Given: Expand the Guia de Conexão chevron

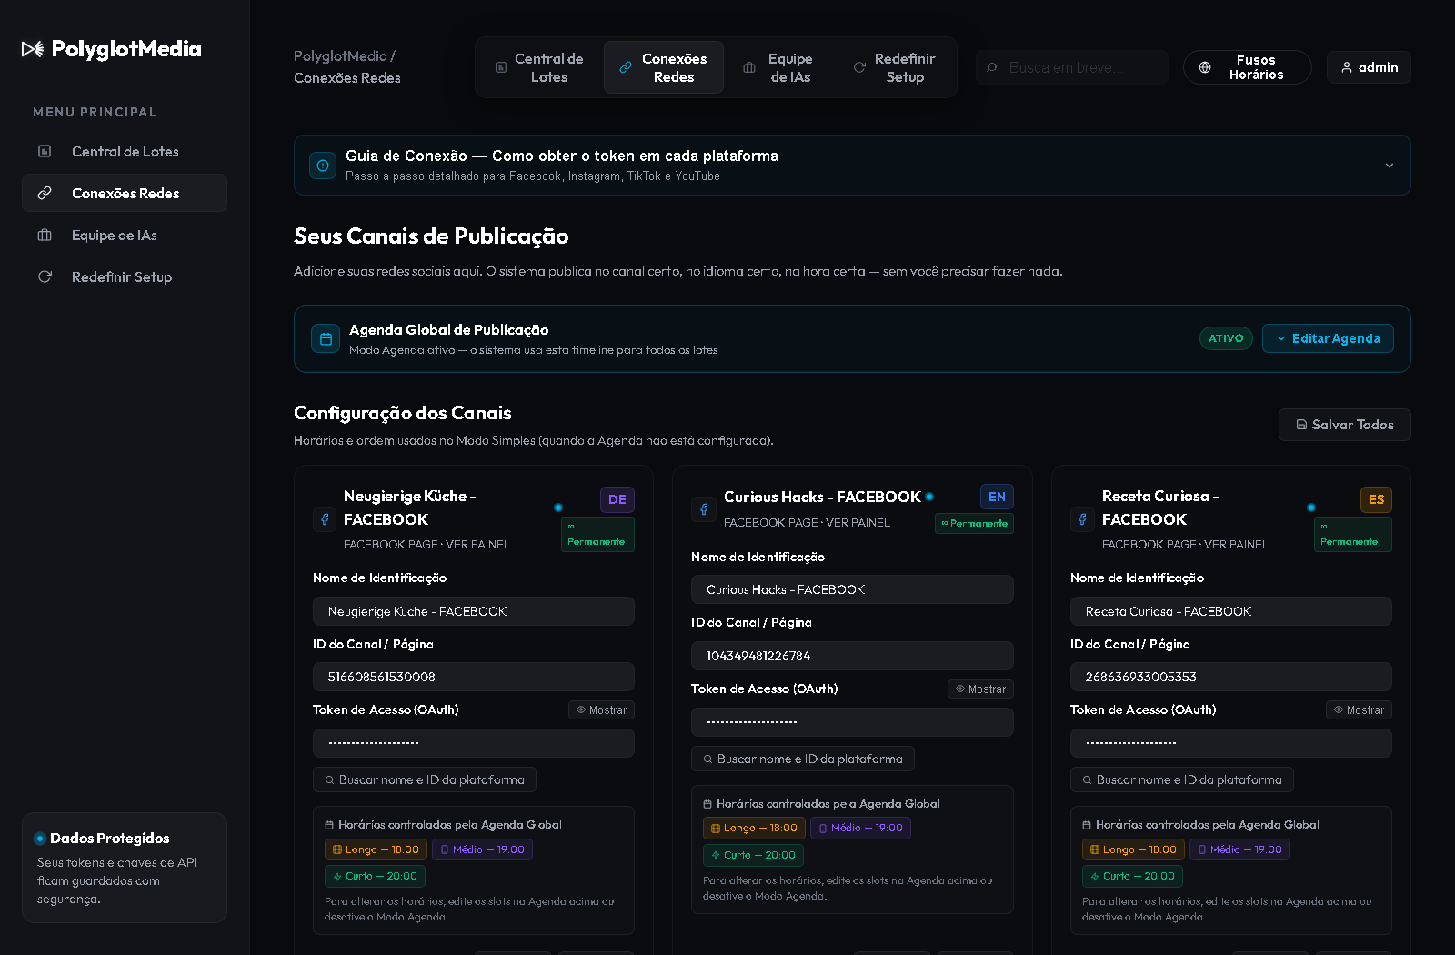Looking at the screenshot, I should click(x=1389, y=166).
